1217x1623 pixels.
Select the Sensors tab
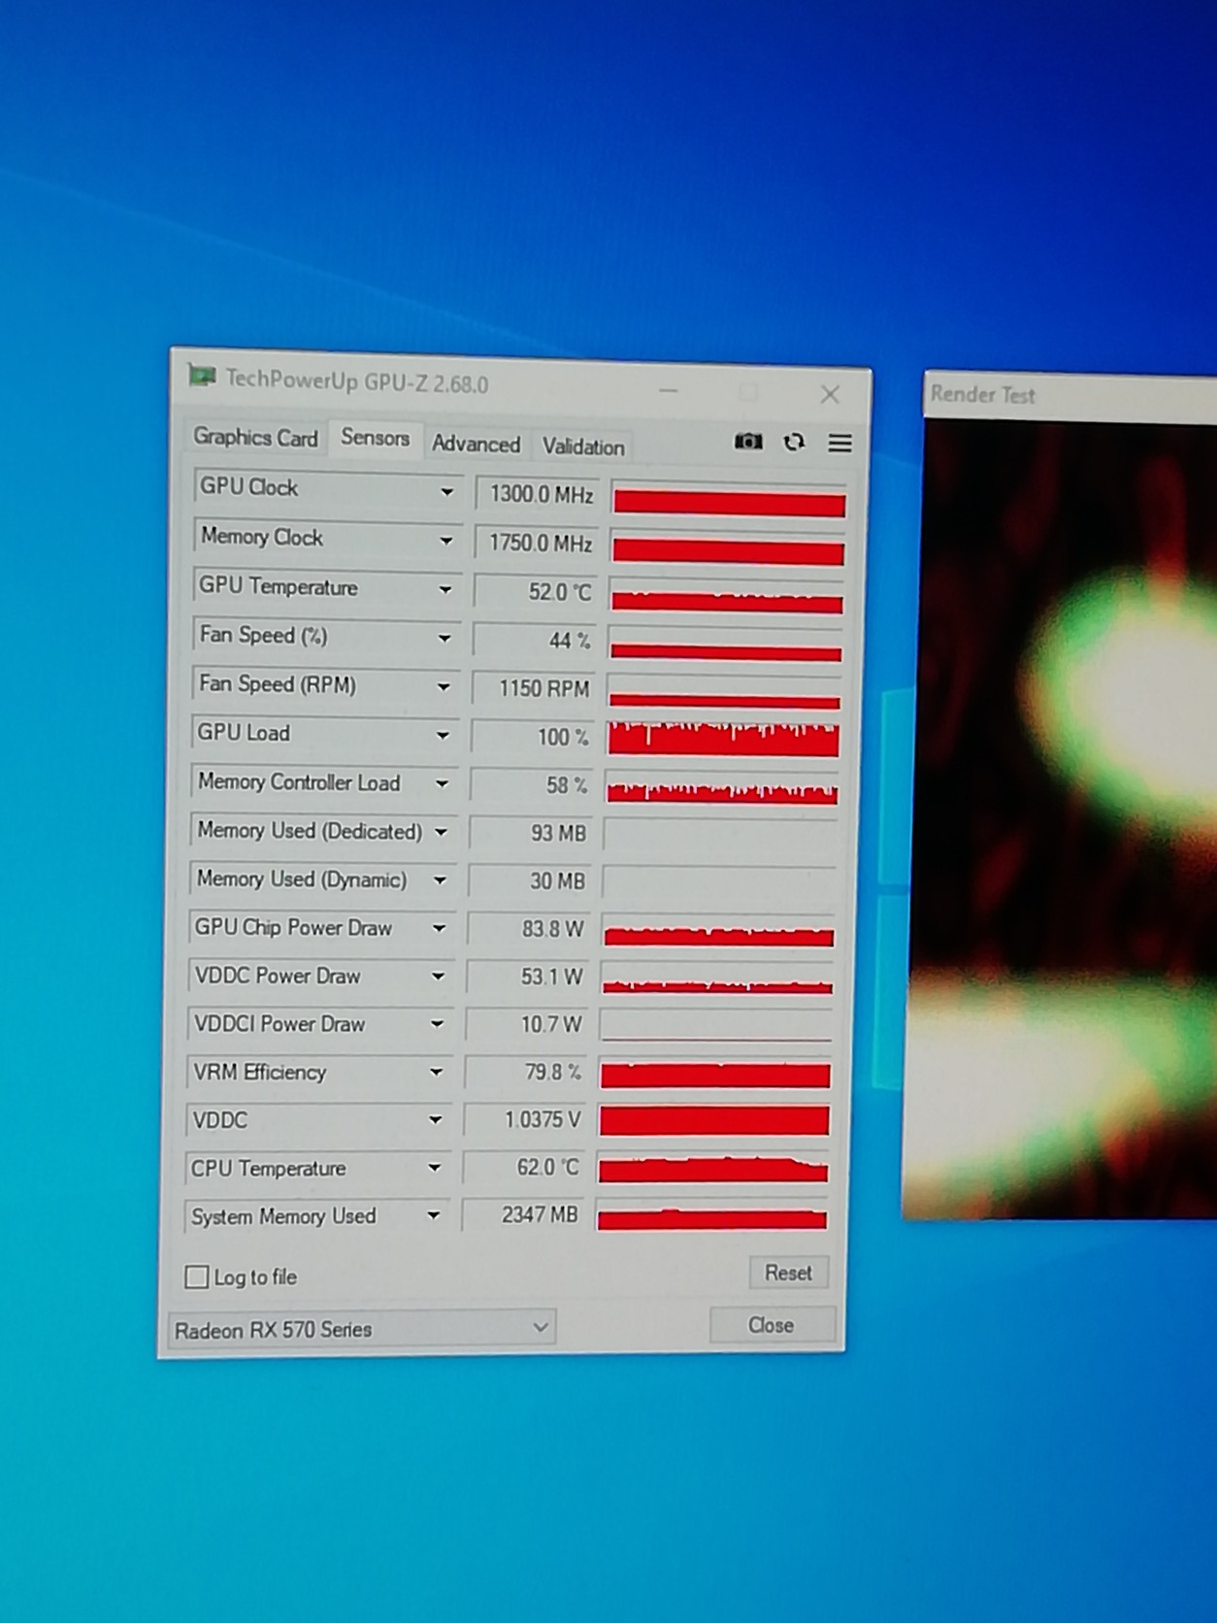(375, 438)
